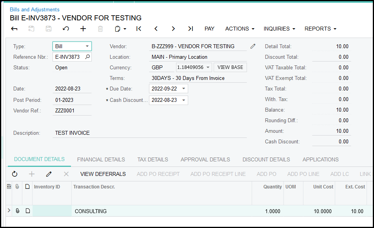Go to first record icon

point(139,29)
